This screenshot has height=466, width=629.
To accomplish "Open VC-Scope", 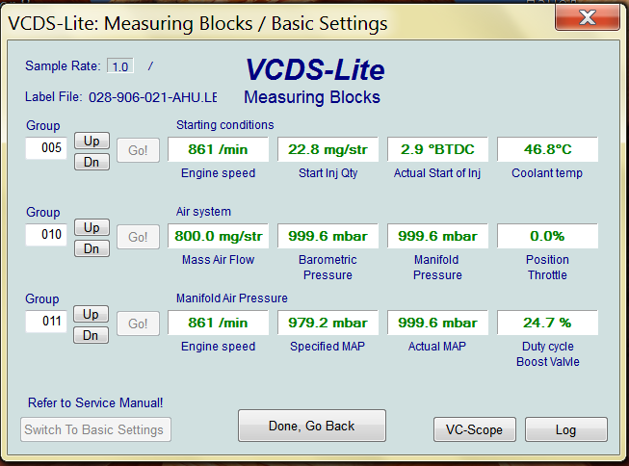I will point(474,429).
